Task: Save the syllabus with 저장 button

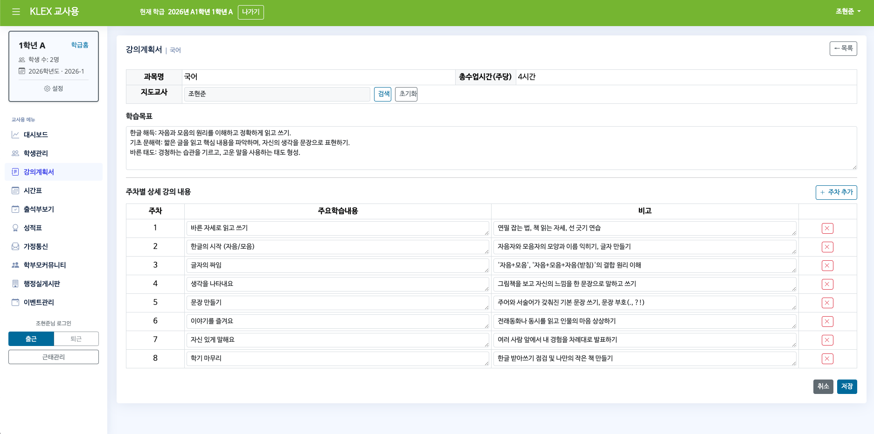Action: pos(847,387)
